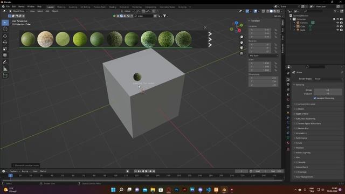Open the View Layer properties tab icon

tap(288, 89)
